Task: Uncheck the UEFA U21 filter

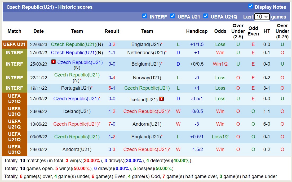Action: click(x=172, y=16)
